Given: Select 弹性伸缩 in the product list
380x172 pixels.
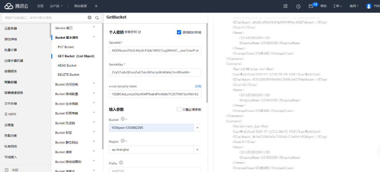Looking at the screenshot, I should click(x=11, y=39).
